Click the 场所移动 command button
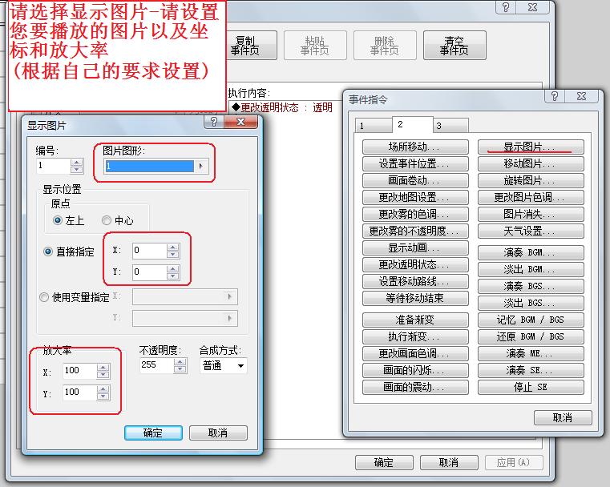 click(x=415, y=147)
